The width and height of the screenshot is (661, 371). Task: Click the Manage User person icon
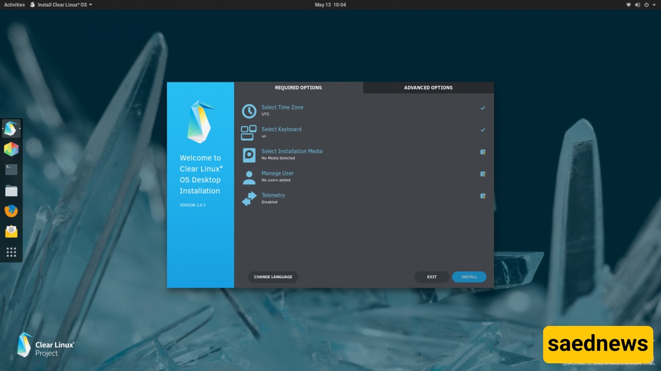click(249, 177)
